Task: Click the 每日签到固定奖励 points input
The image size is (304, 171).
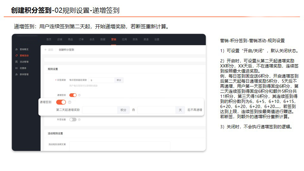Action: coord(101,80)
